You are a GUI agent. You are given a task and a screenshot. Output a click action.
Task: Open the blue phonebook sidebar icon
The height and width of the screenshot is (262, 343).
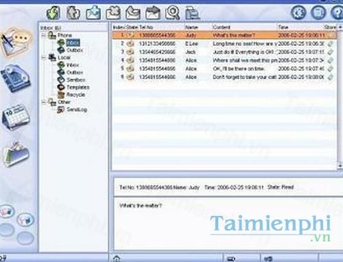pyautogui.click(x=16, y=78)
